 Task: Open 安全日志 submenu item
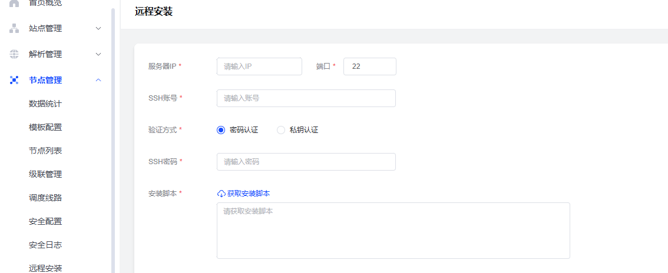point(45,245)
